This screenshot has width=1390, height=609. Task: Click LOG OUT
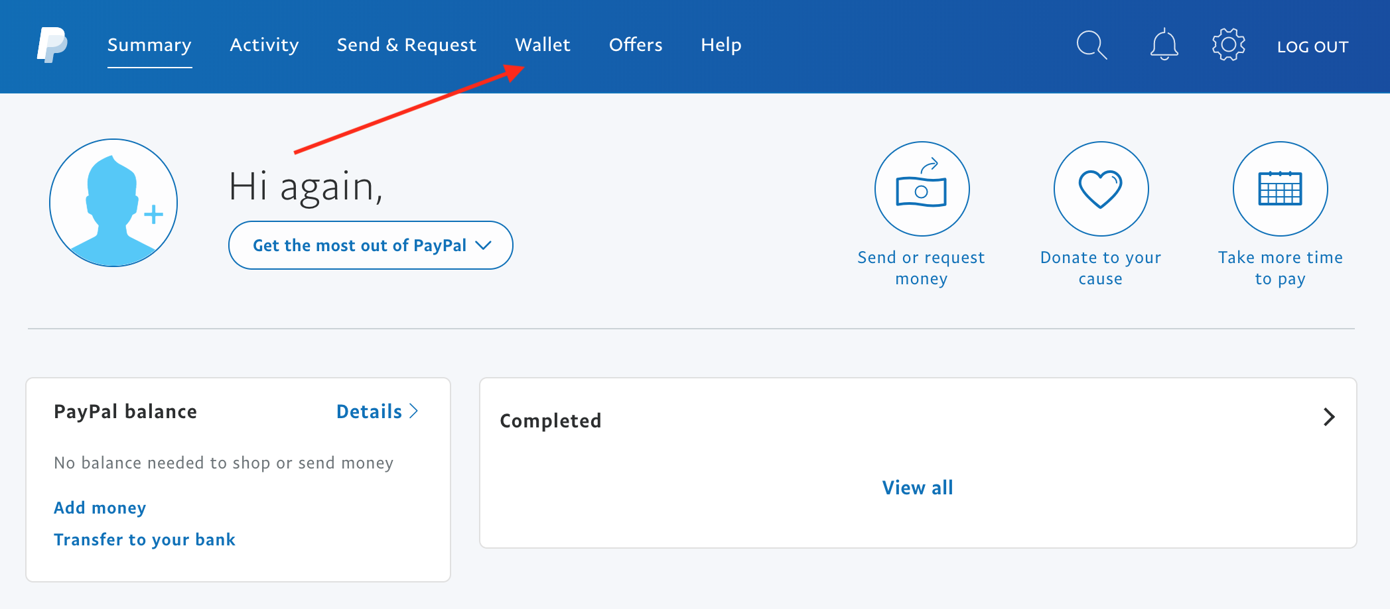(x=1312, y=46)
